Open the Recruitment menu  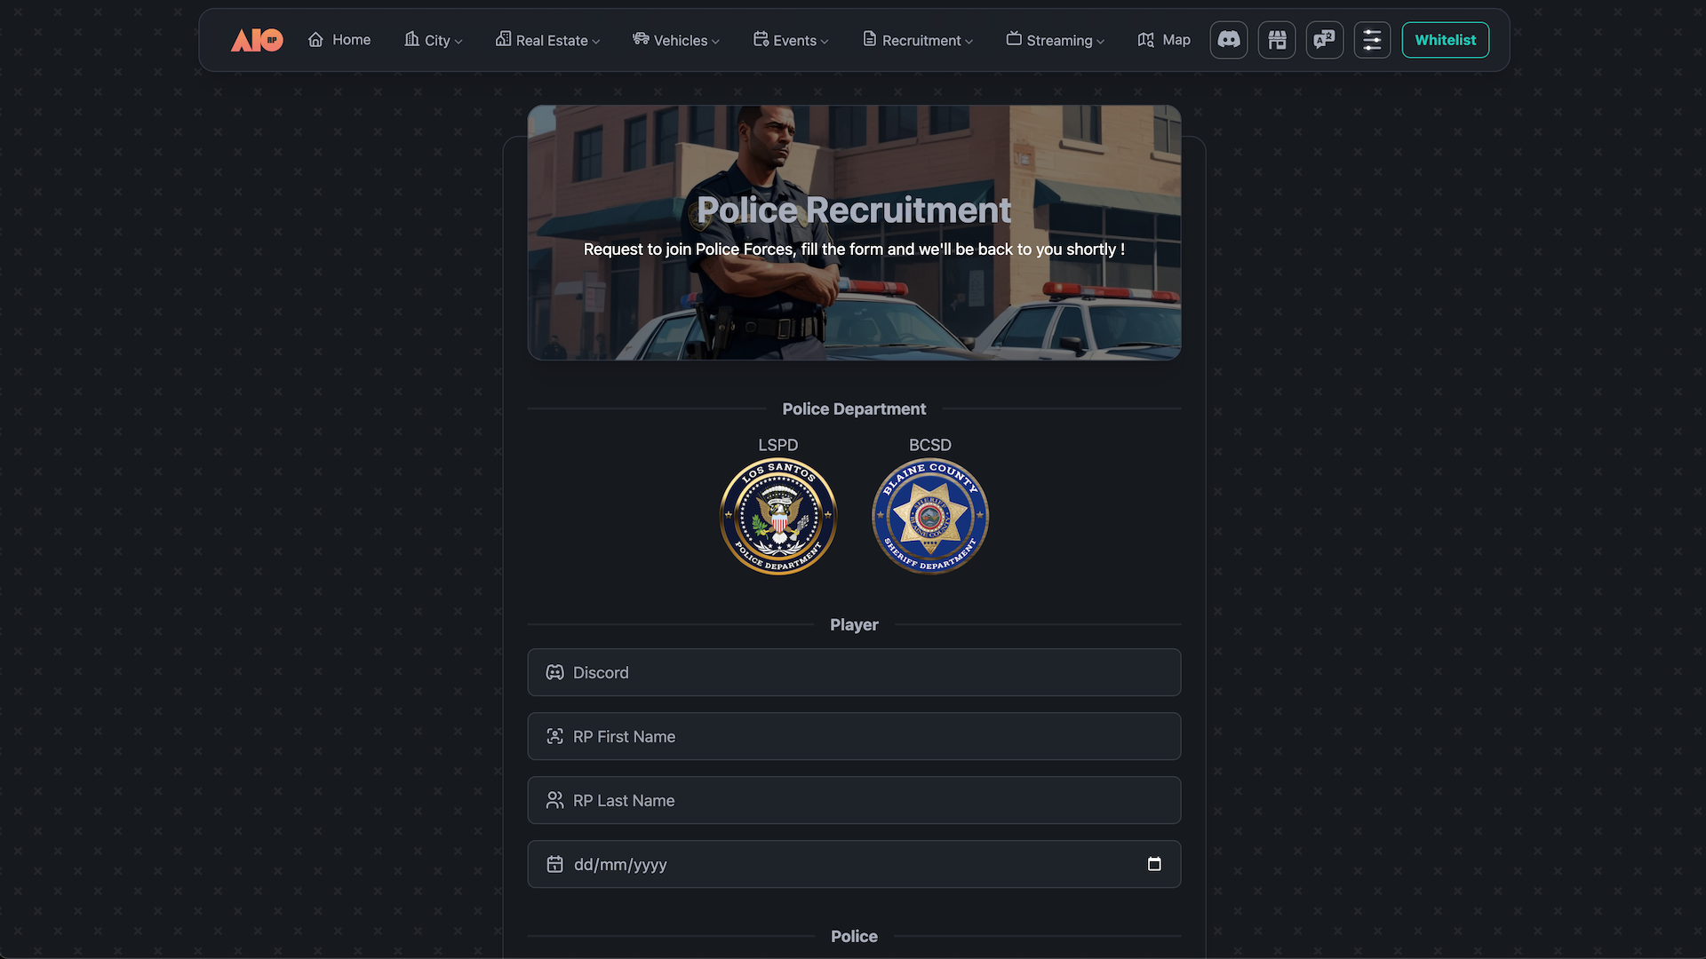pos(918,40)
